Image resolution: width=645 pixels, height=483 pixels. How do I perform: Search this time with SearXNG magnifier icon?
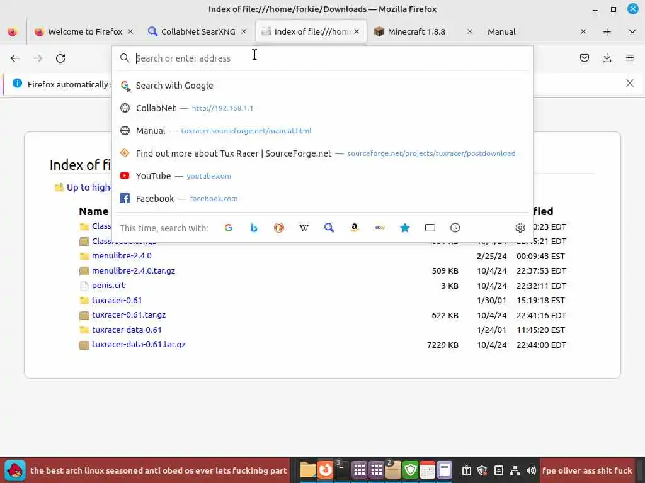(329, 228)
